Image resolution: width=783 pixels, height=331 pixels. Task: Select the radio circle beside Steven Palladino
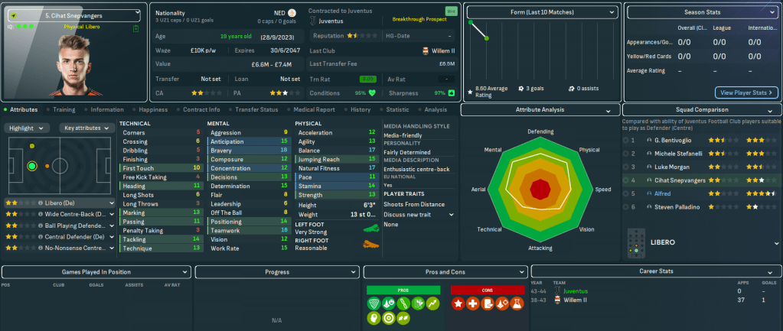click(x=627, y=207)
